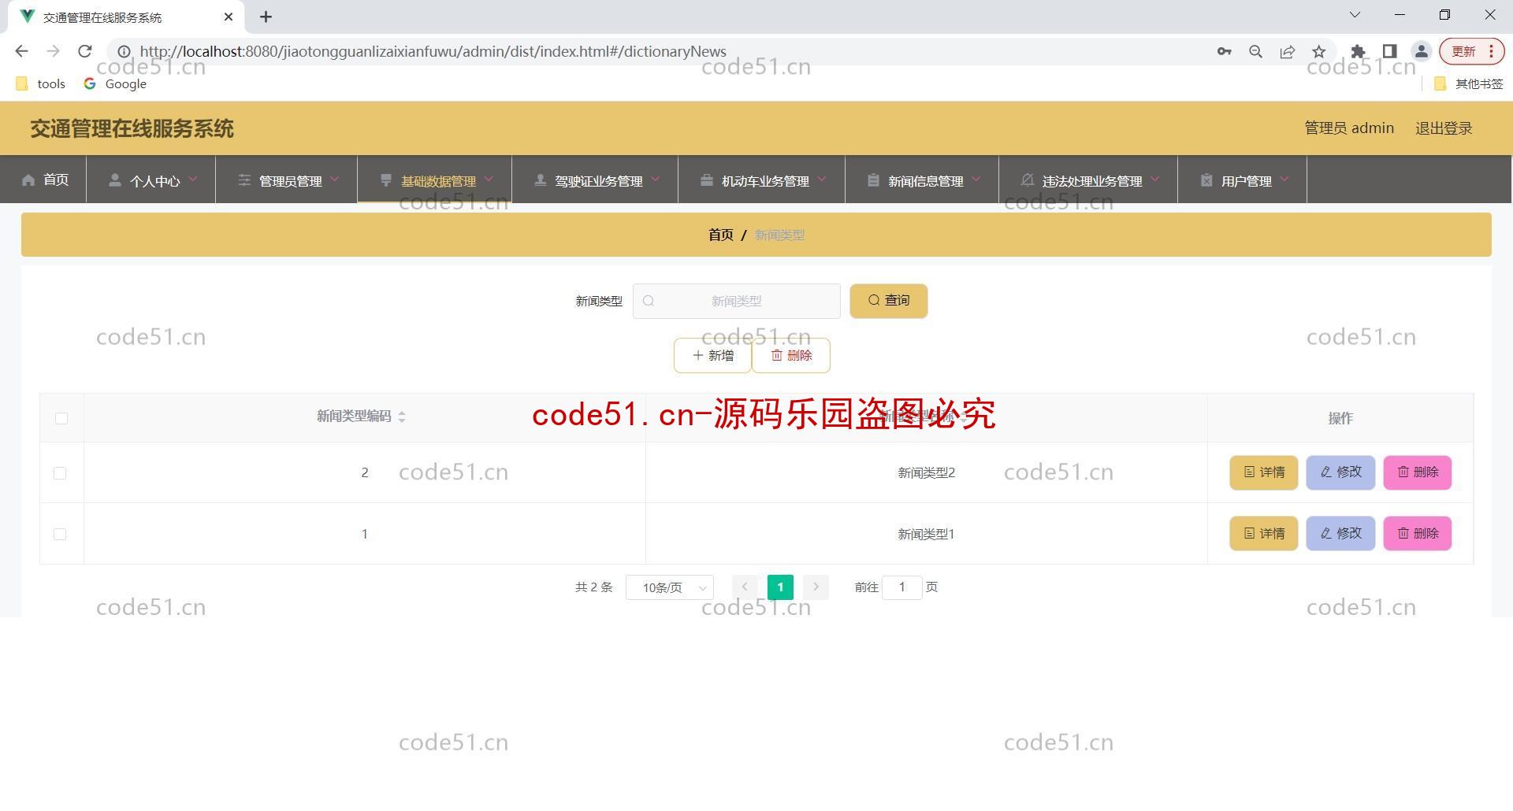Go to the next page arrow

coord(816,587)
